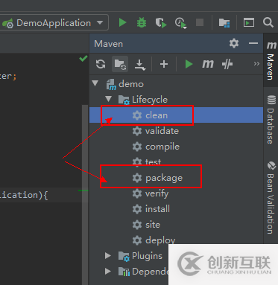The height and width of the screenshot is (285, 278).
Task: Open the DemoApplication run configuration dropdown
Action: (x=54, y=23)
